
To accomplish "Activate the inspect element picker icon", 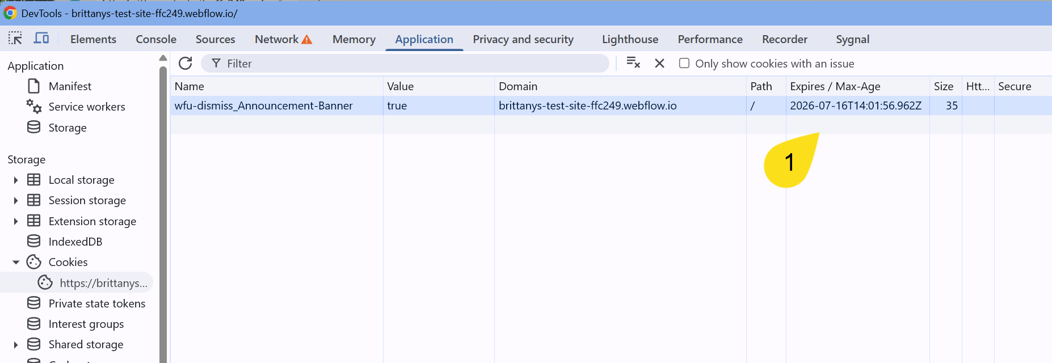I will pyautogui.click(x=15, y=39).
